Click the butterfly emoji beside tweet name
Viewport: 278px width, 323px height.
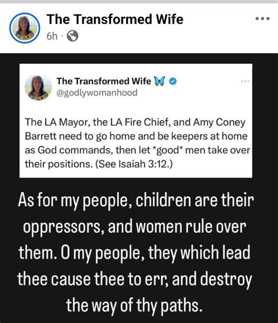pos(160,81)
